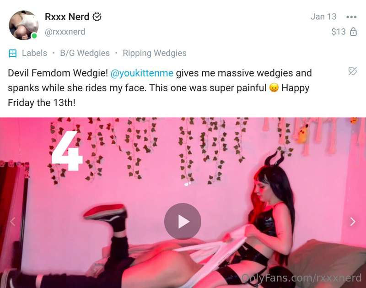Click the OnlyFans.com/rxxxnerd watermark
This screenshot has height=288, width=366.
(x=301, y=278)
